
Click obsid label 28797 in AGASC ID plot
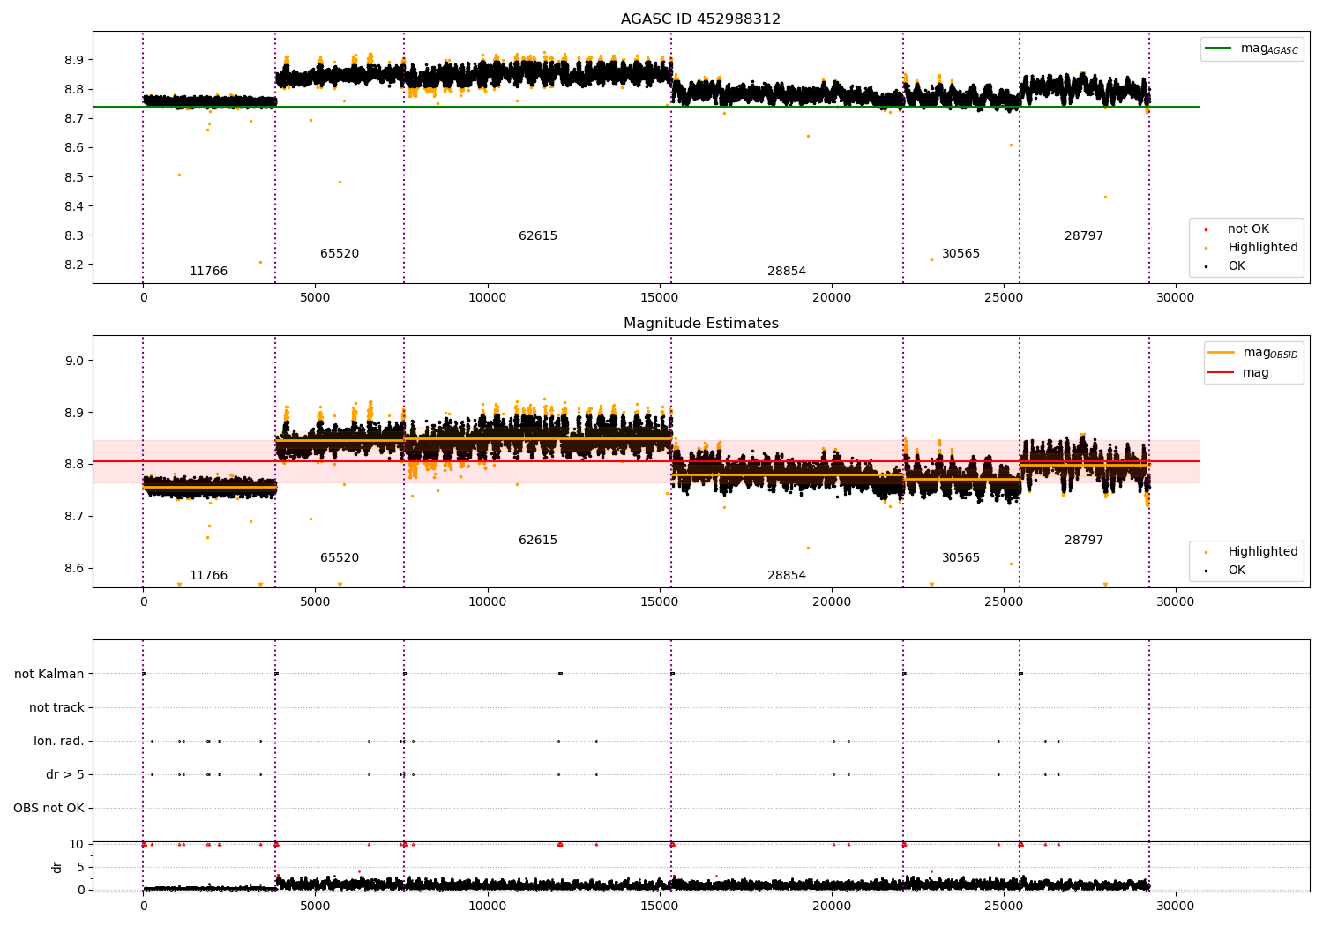[x=1084, y=236]
